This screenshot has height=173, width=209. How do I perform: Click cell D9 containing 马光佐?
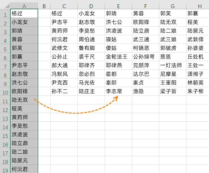tap(91, 82)
